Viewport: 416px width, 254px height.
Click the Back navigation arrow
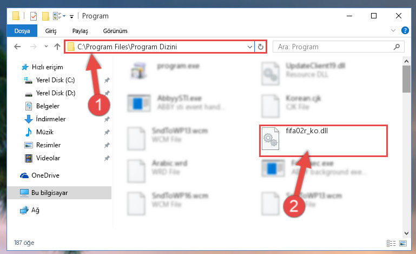point(17,47)
